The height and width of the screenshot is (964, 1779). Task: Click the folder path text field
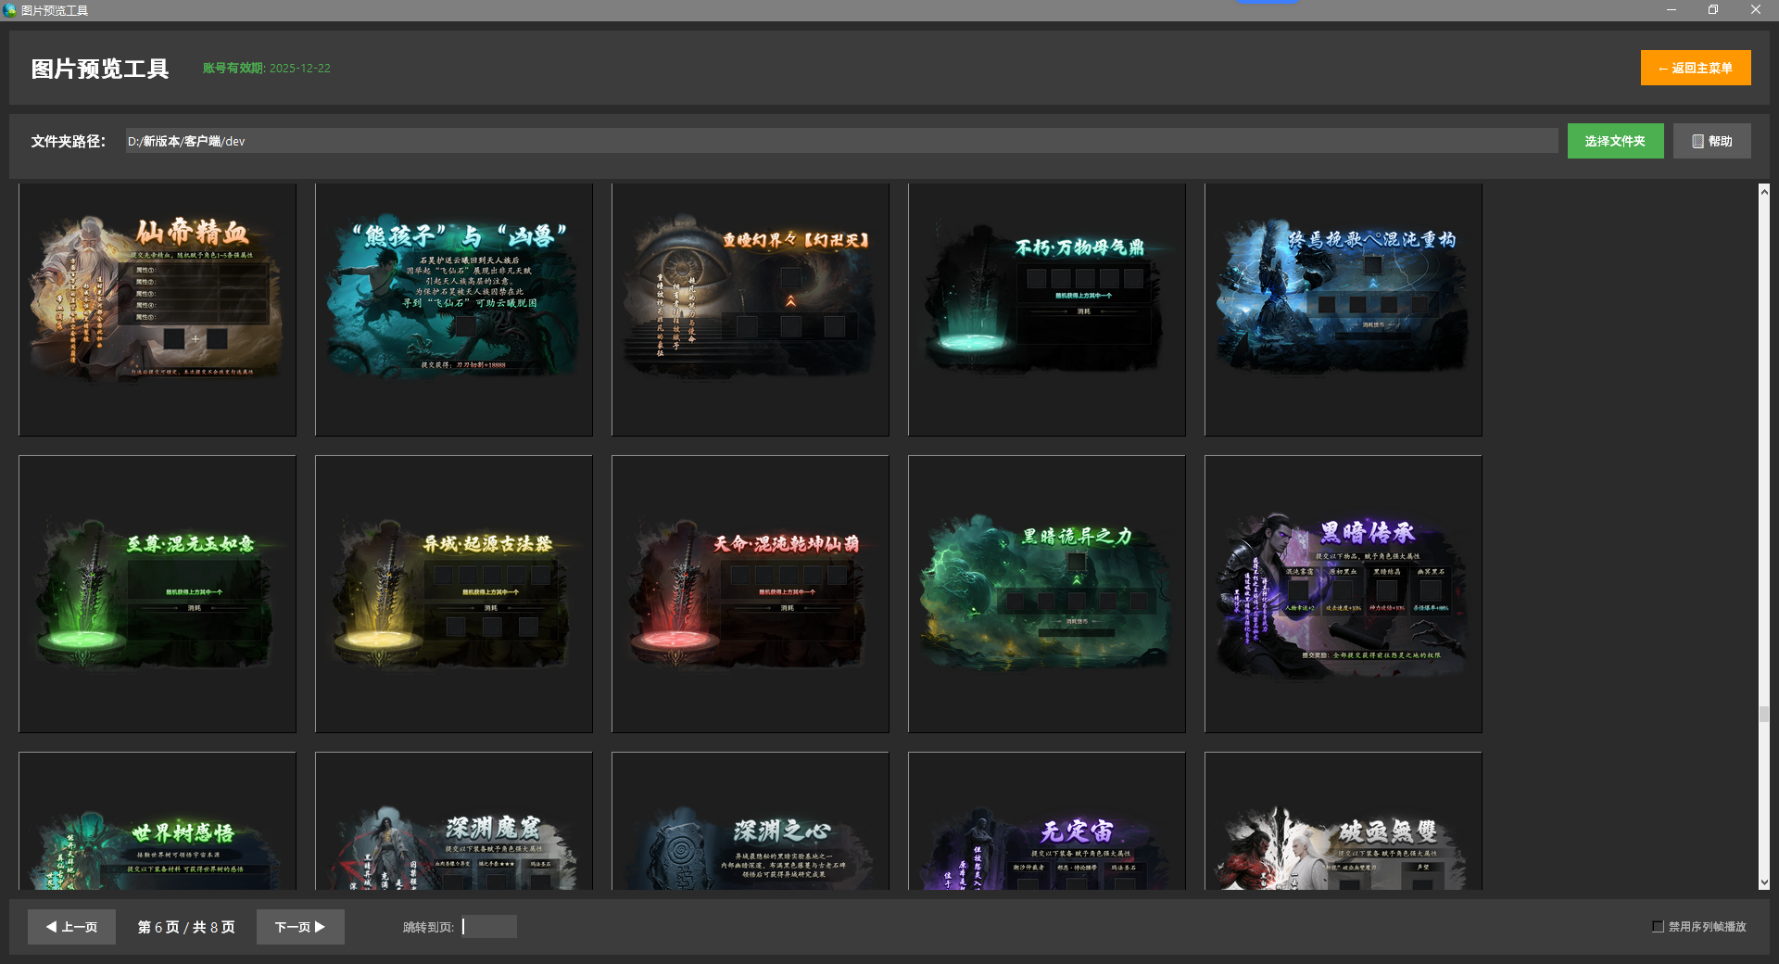(x=840, y=141)
